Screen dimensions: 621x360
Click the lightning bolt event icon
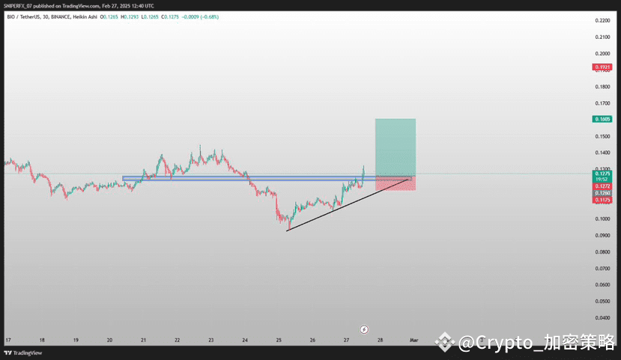coord(364,329)
